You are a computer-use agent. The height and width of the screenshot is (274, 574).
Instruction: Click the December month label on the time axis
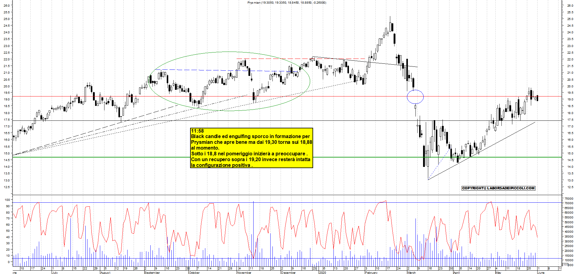[289, 272]
